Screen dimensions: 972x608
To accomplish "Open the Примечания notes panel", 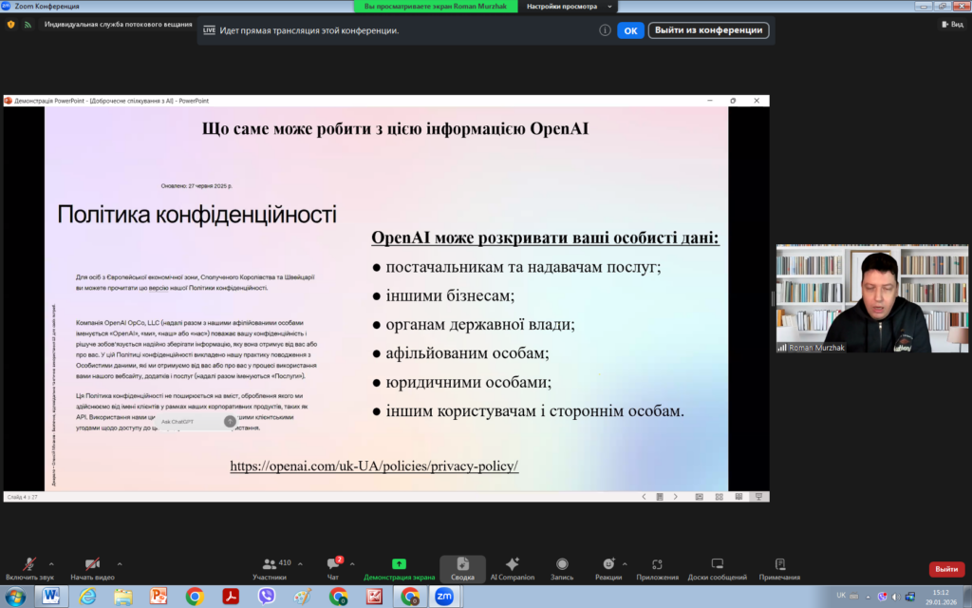I will tap(779, 564).
